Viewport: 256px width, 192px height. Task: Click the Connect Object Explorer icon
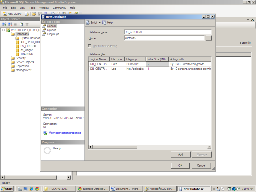click(x=4, y=24)
